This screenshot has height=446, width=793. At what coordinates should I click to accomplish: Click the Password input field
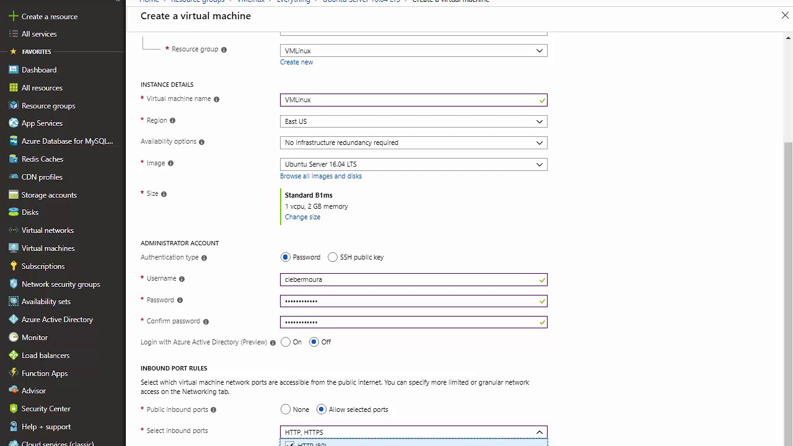click(x=413, y=301)
